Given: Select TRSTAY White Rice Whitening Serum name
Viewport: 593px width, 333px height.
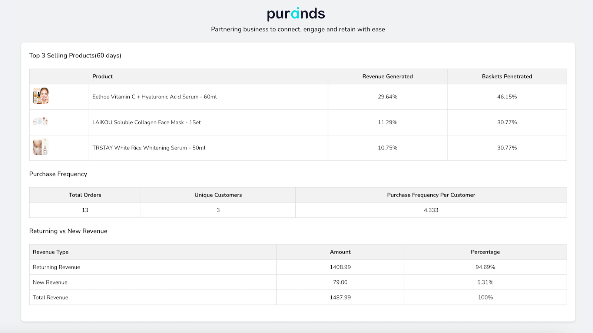Looking at the screenshot, I should tap(149, 148).
